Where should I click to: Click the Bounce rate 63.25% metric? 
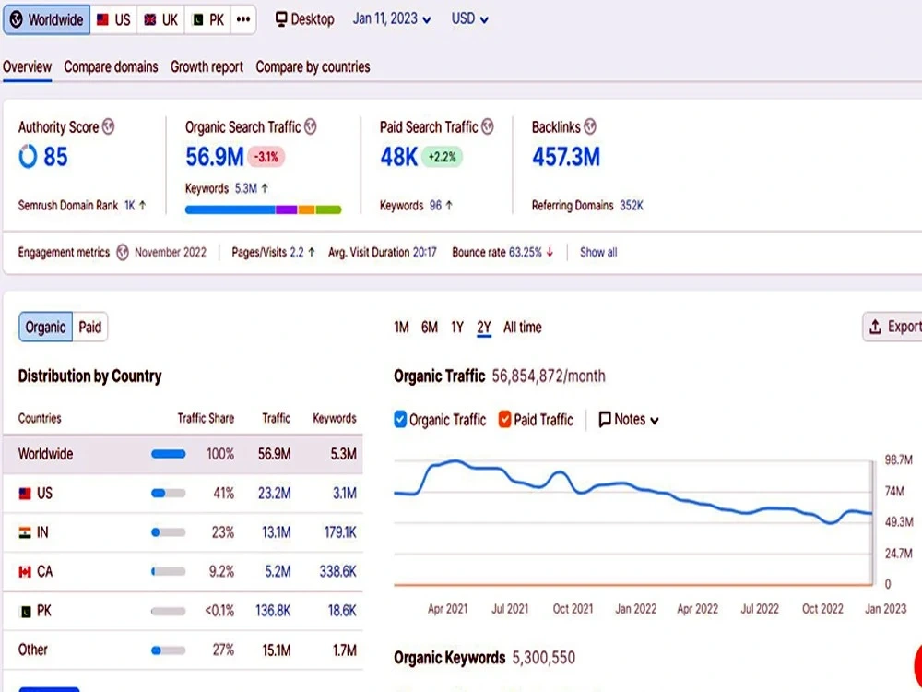click(x=502, y=253)
